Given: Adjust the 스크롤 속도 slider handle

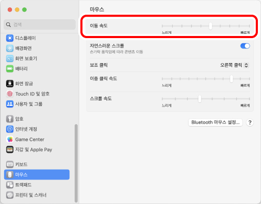Looking at the screenshot, I should (199, 99).
